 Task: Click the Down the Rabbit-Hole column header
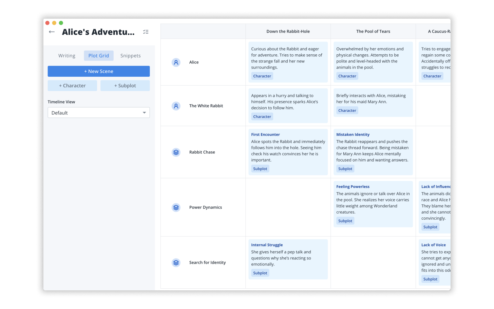pos(288,31)
